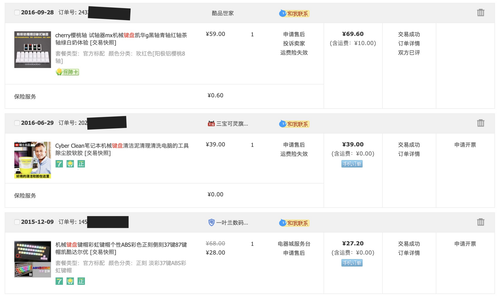Open 订单详情 for the cherry switch tester order
Viewport: 504px width, 297px height.
click(409, 43)
